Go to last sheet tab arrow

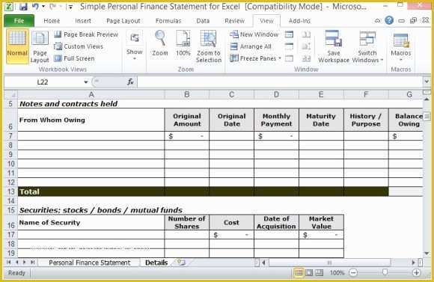(x=33, y=262)
